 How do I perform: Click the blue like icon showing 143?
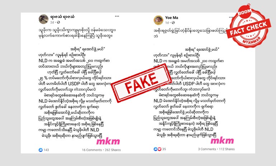pyautogui.click(x=41, y=150)
